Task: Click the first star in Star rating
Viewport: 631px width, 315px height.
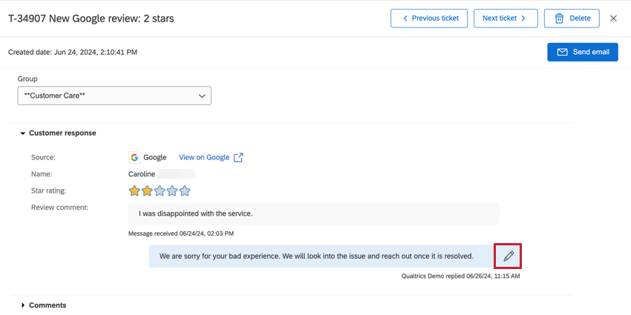Action: tap(134, 190)
